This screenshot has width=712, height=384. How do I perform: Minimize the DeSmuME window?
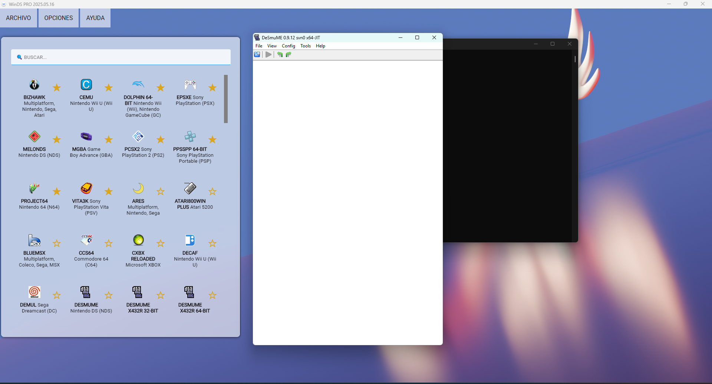(x=400, y=37)
